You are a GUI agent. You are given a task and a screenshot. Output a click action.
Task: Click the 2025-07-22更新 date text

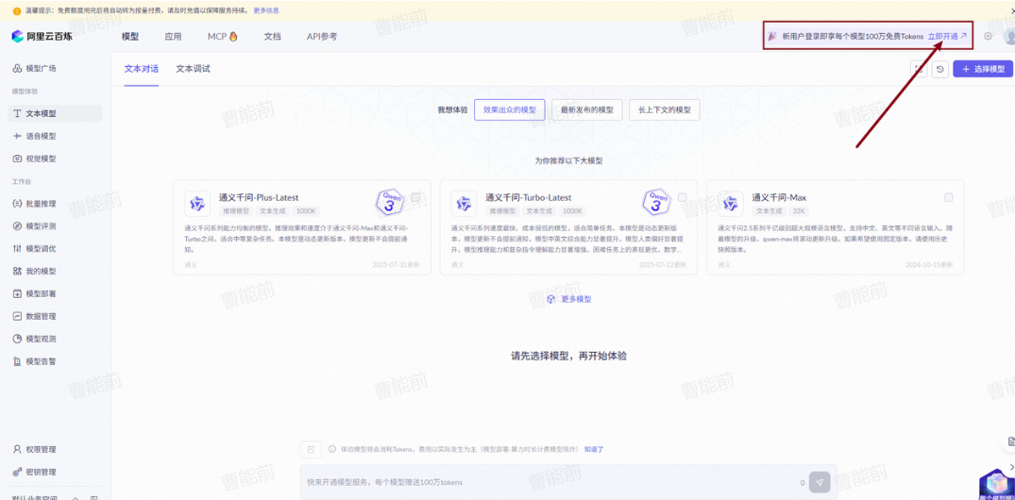[662, 265]
